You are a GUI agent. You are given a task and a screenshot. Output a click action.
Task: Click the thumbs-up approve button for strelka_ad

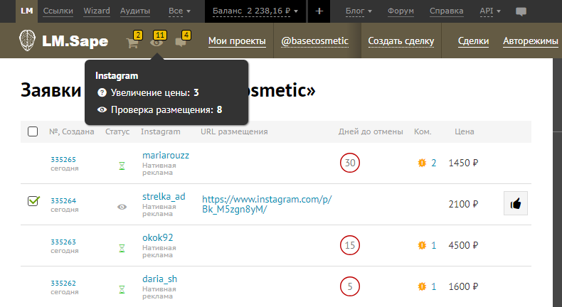click(x=516, y=203)
